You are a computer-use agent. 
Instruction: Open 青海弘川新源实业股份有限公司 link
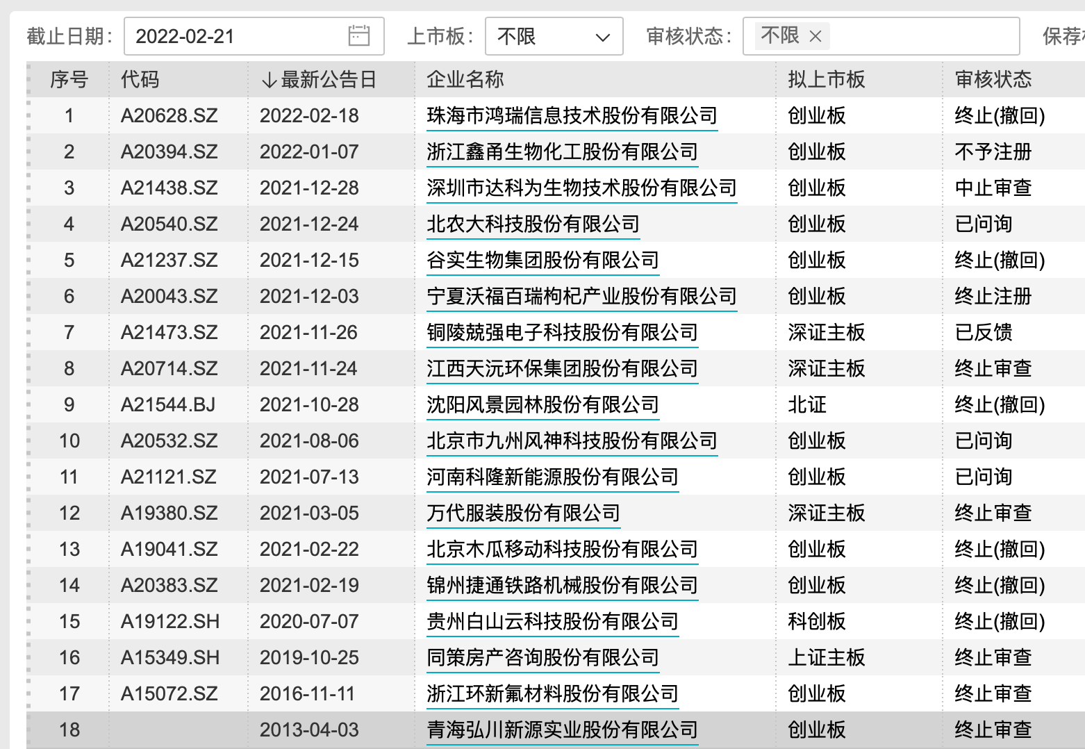pyautogui.click(x=562, y=730)
